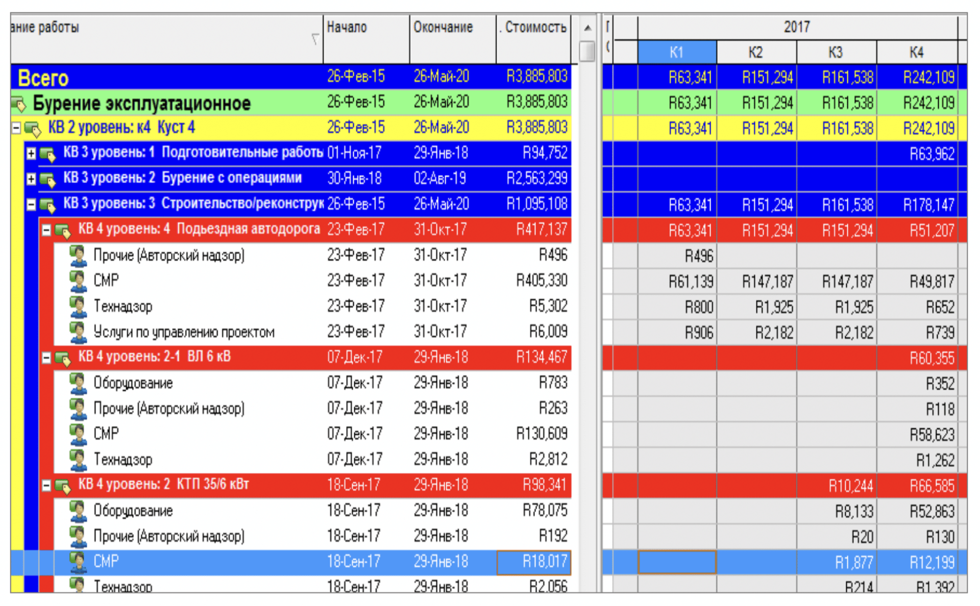Click К4 value R12,199 in highlighted row
The image size is (980, 606).
pos(932,562)
